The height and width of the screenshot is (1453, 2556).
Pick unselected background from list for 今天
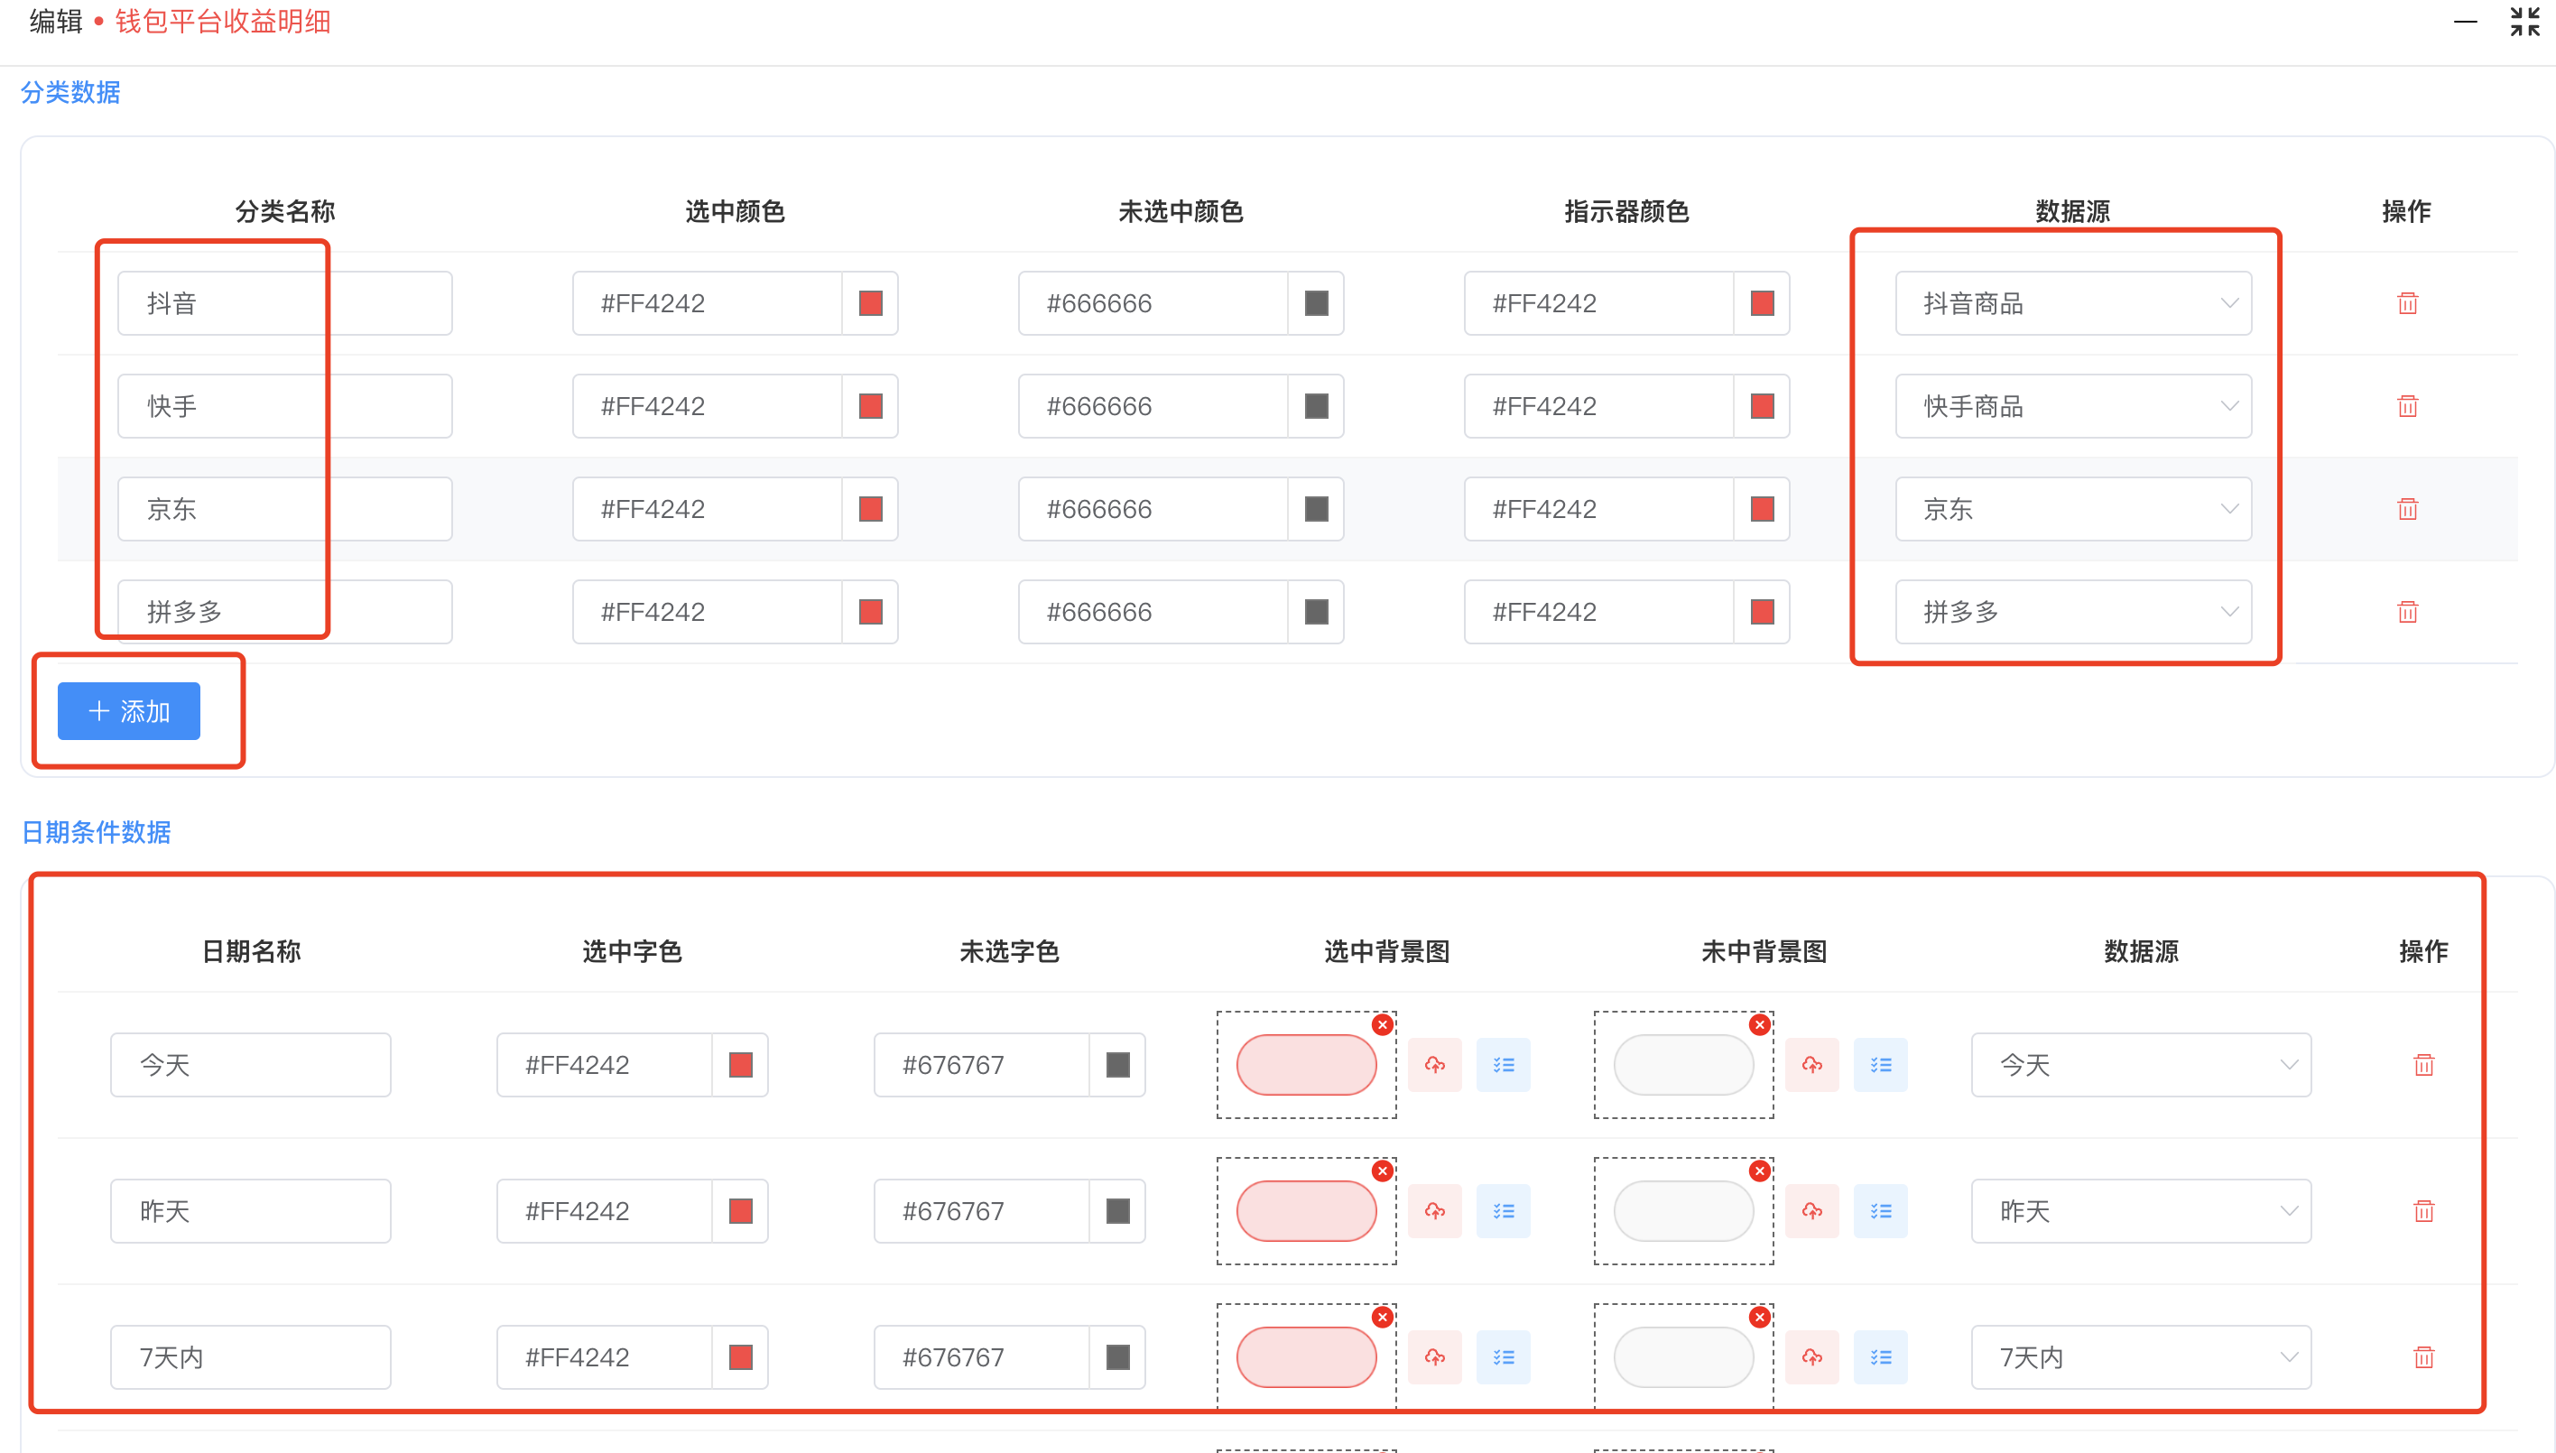pos(1880,1065)
